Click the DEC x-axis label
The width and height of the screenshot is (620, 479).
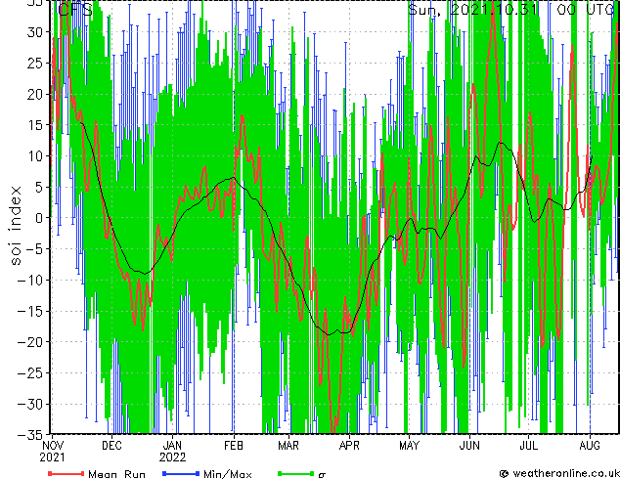(x=111, y=446)
